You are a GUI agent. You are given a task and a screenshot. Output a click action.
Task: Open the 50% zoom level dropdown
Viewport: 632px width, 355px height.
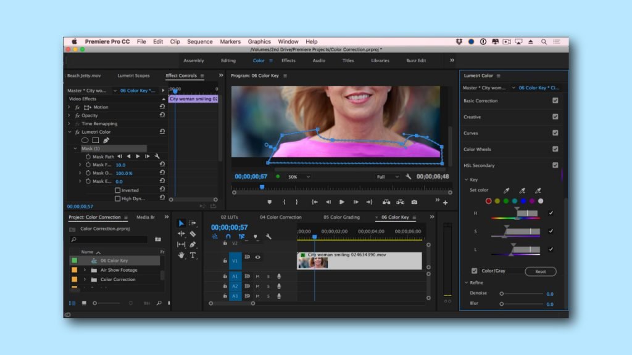click(x=299, y=177)
